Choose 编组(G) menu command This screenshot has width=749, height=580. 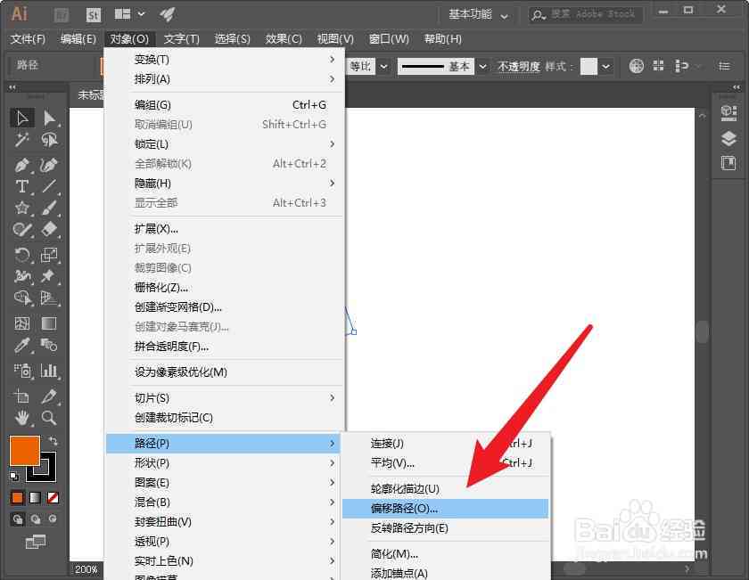225,105
